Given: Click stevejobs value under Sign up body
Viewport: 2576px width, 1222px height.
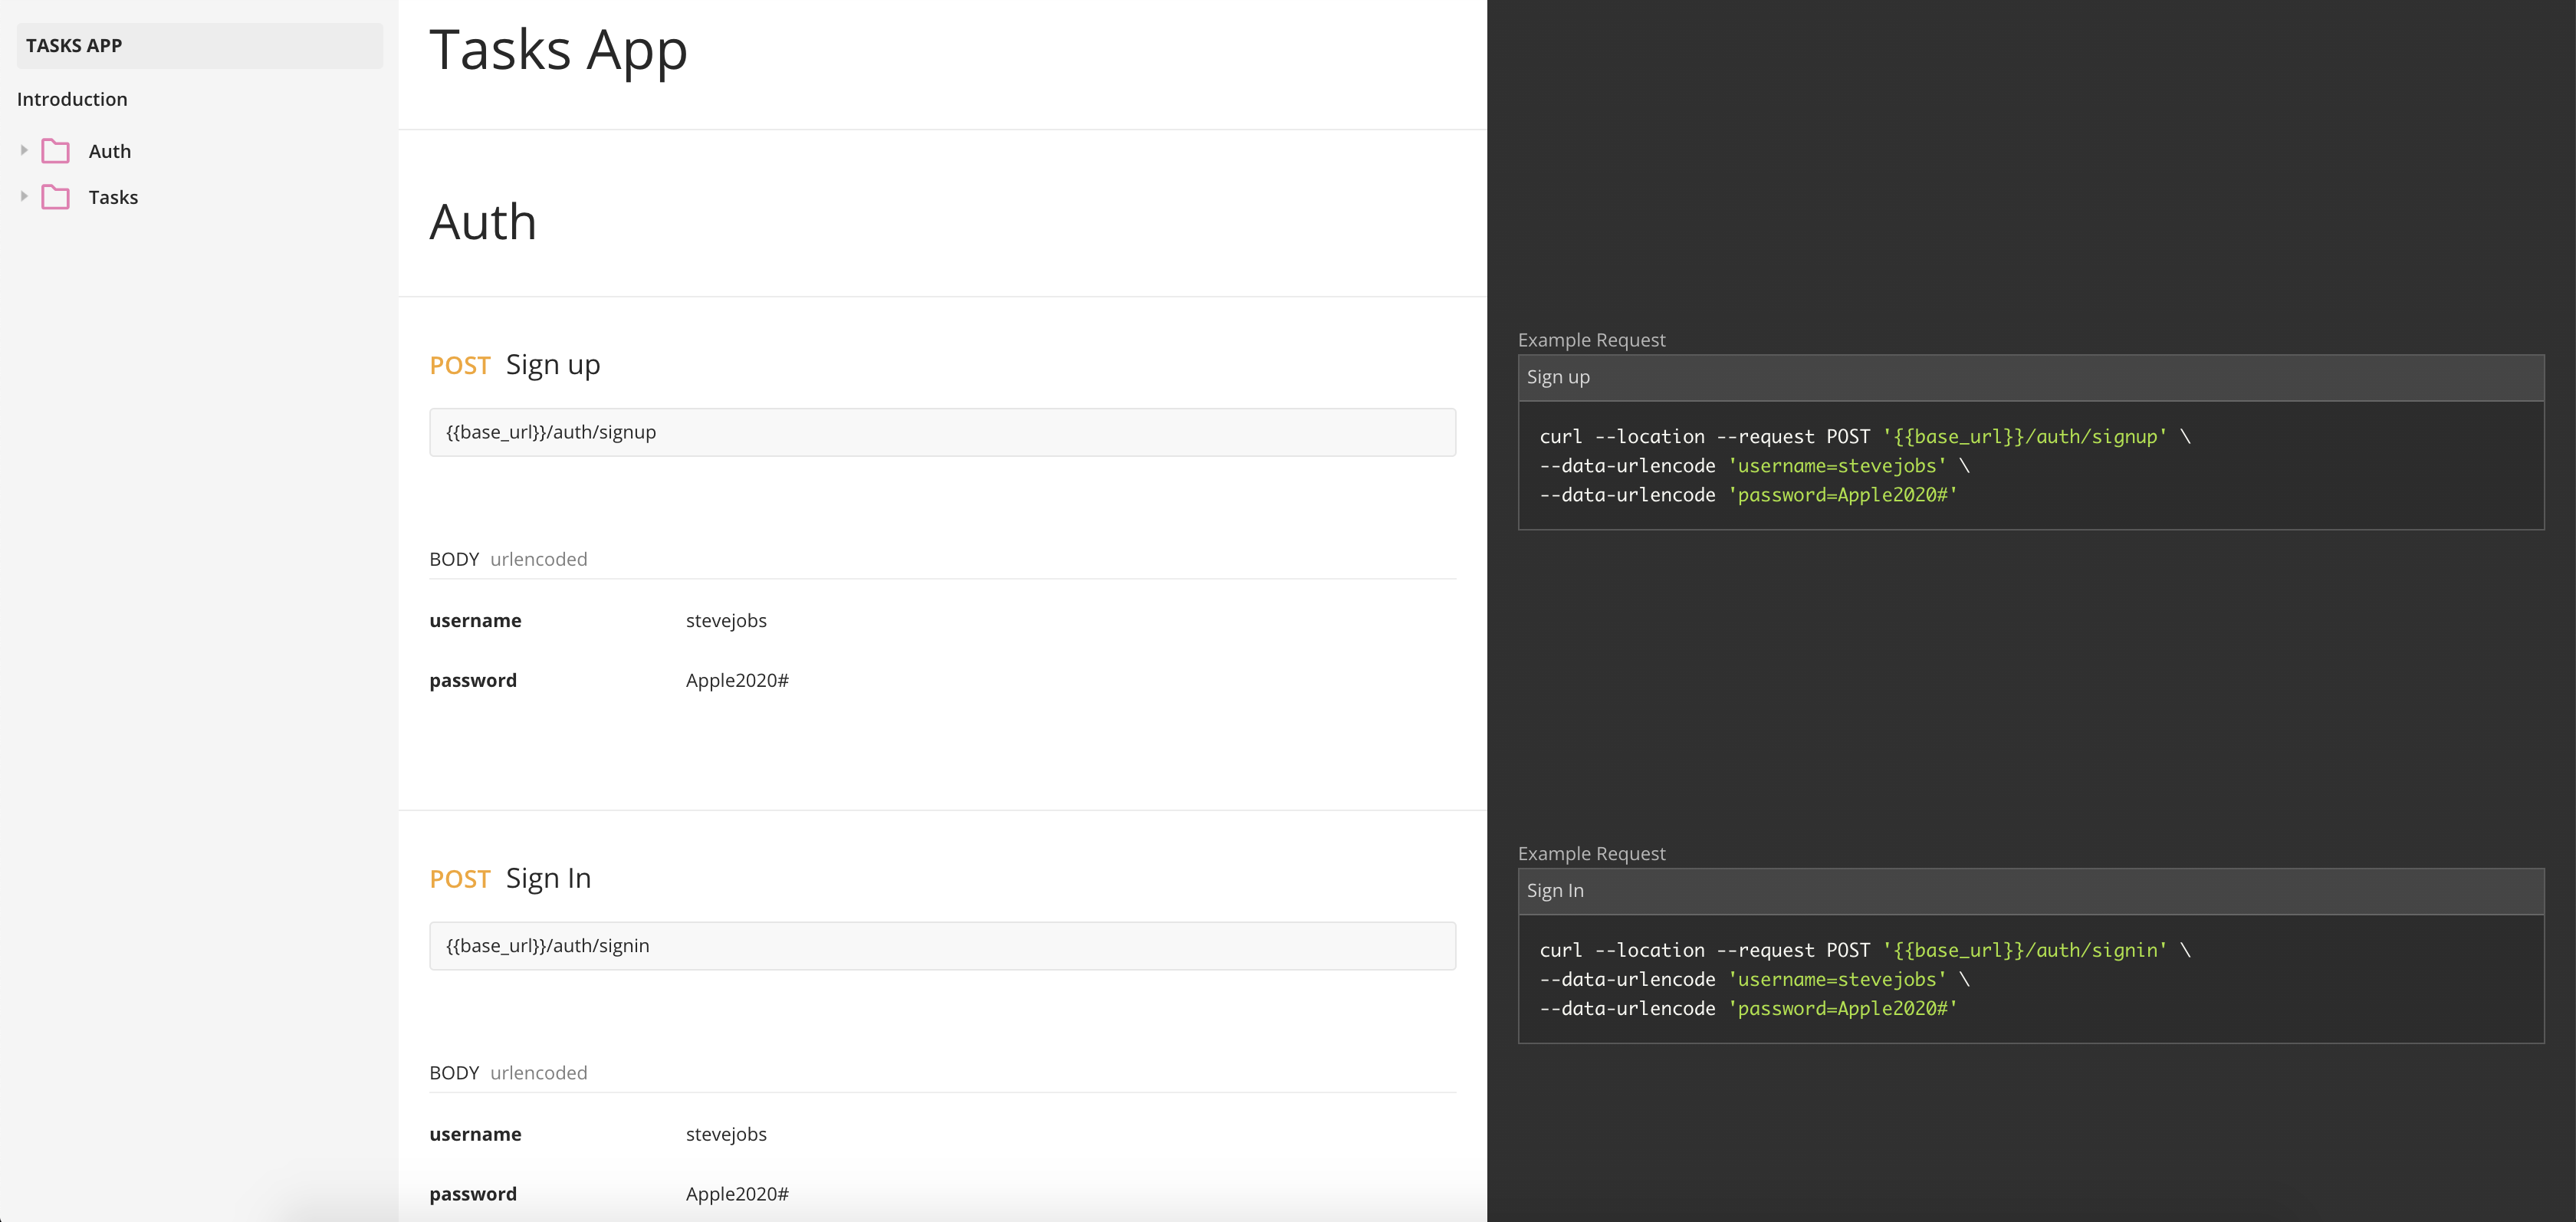Looking at the screenshot, I should click(x=726, y=621).
